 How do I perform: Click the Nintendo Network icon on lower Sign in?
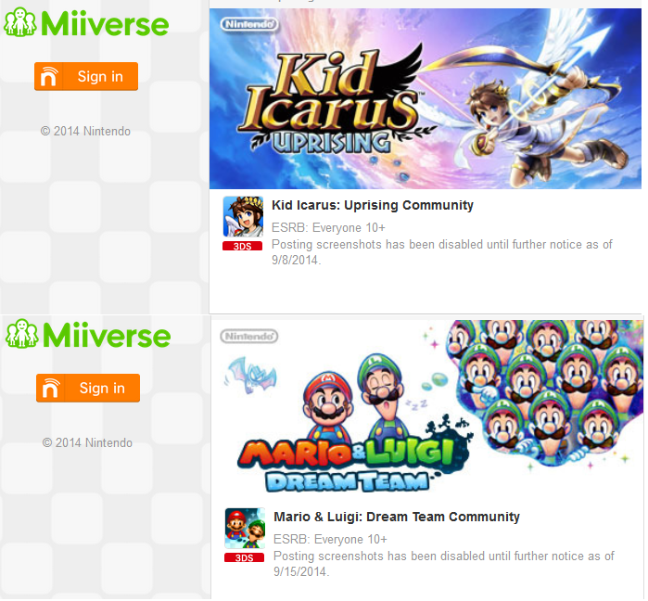click(x=50, y=388)
